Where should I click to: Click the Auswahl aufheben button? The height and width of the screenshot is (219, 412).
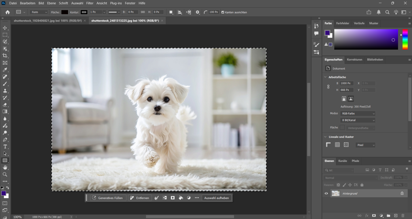[217, 198]
